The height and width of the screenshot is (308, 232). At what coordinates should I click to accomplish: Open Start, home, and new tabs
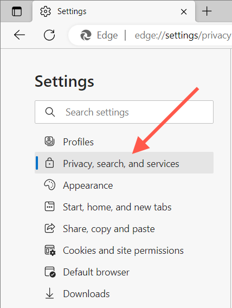pyautogui.click(x=124, y=207)
